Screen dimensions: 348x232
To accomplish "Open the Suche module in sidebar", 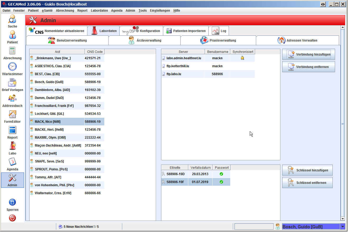I will [12, 21].
